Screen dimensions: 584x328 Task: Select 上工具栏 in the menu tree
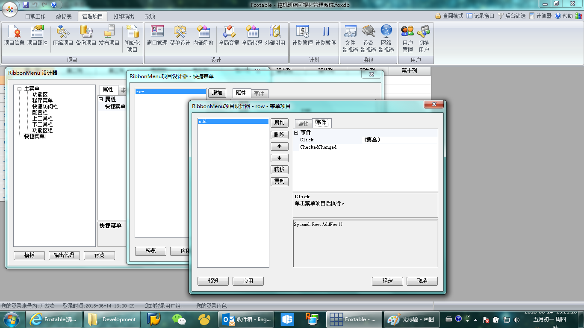pos(43,118)
